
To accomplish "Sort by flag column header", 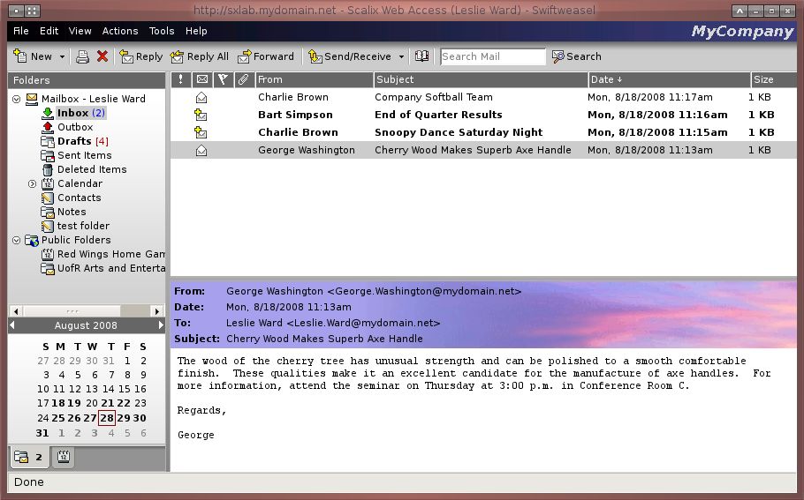I will pos(223,79).
